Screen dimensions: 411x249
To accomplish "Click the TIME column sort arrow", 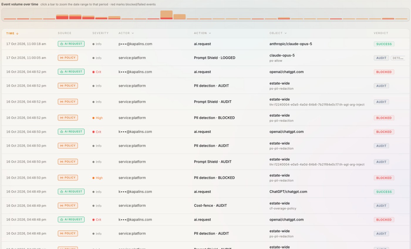I will point(17,33).
